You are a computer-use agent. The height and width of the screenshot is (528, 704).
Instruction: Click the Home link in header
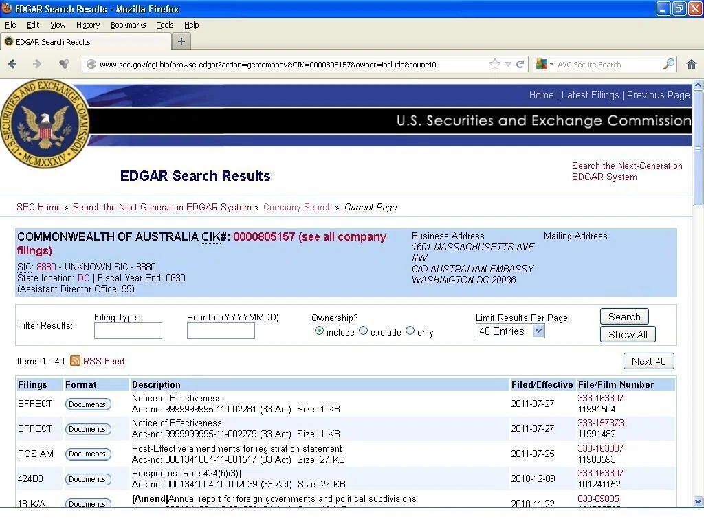[x=541, y=95]
